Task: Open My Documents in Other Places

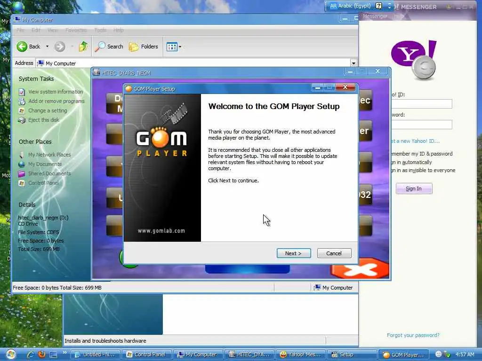Action: point(45,164)
